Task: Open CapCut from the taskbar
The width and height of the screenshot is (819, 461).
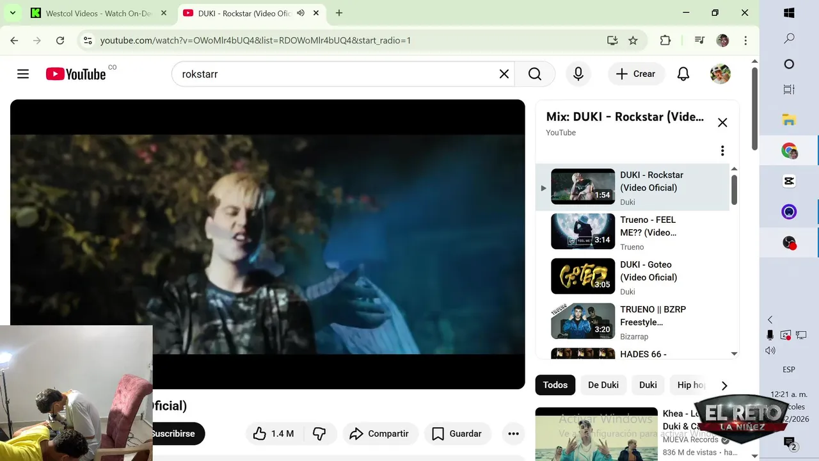Action: click(x=789, y=181)
